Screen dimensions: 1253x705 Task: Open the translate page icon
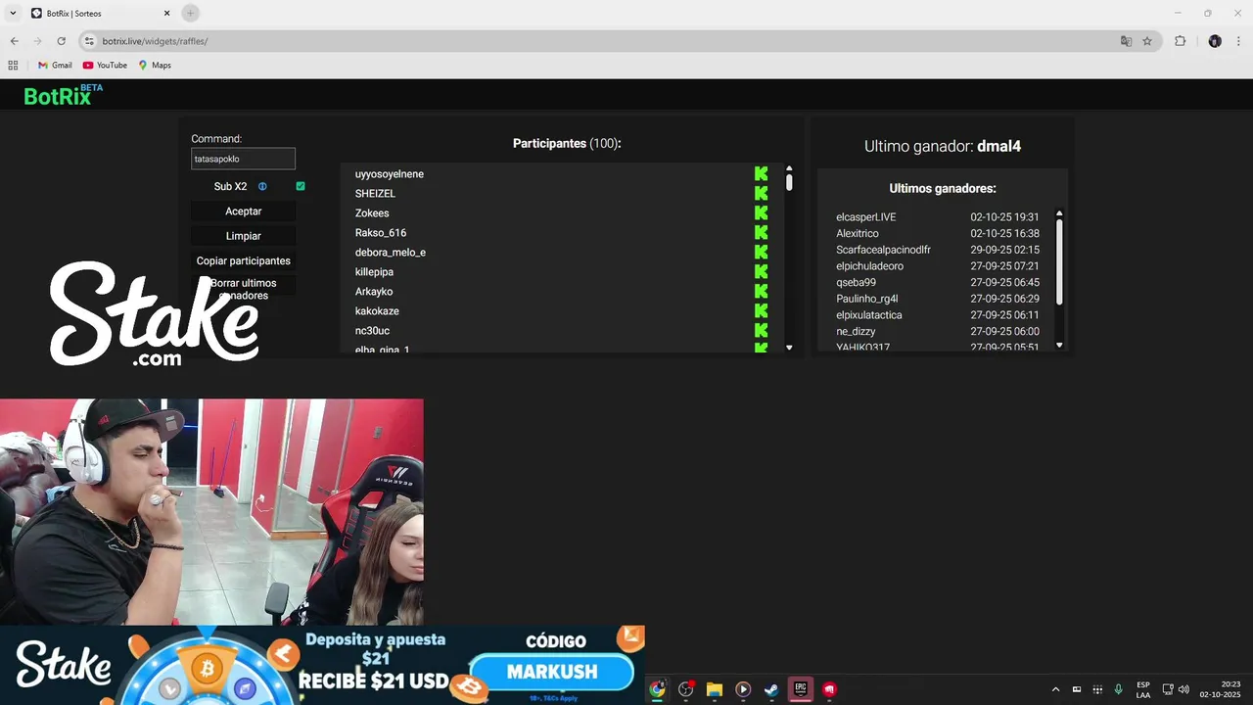click(x=1126, y=41)
